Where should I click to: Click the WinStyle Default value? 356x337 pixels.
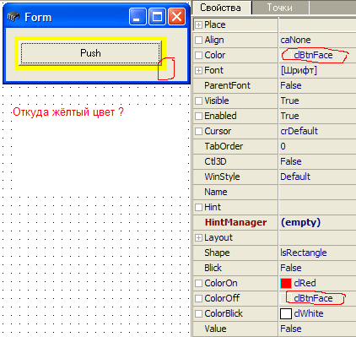295,177
